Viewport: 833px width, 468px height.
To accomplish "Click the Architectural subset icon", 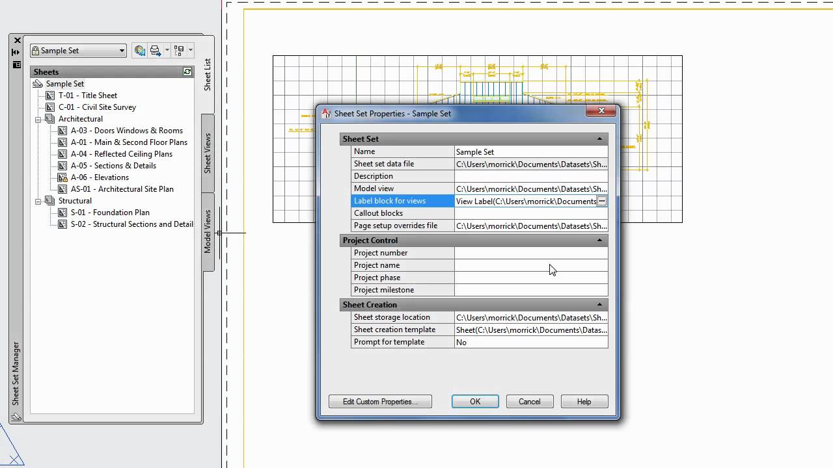I will coord(50,119).
